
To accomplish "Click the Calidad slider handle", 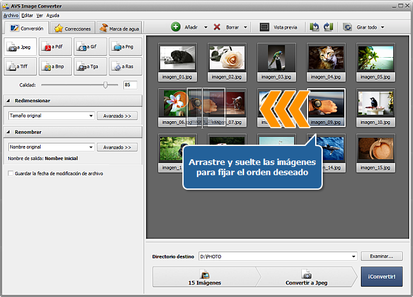I will click(x=105, y=85).
